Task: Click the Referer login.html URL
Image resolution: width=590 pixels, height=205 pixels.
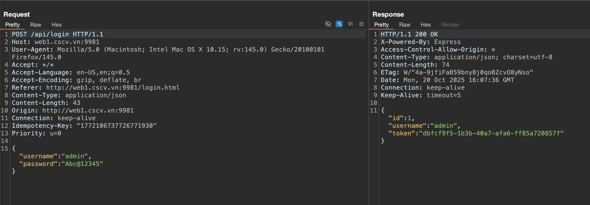Action: click(113, 88)
